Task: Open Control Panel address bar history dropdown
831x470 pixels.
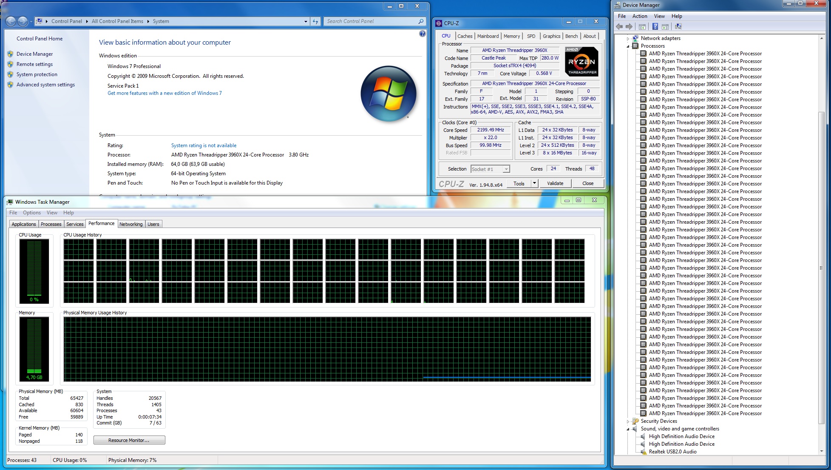Action: (306, 21)
